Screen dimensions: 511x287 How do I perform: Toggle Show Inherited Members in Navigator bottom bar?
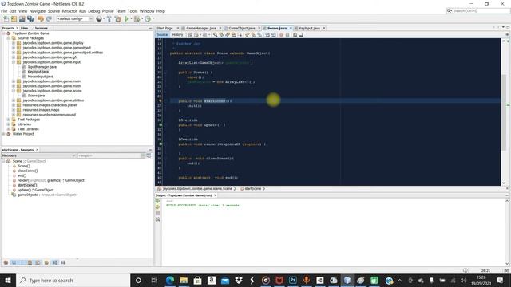tap(6, 262)
